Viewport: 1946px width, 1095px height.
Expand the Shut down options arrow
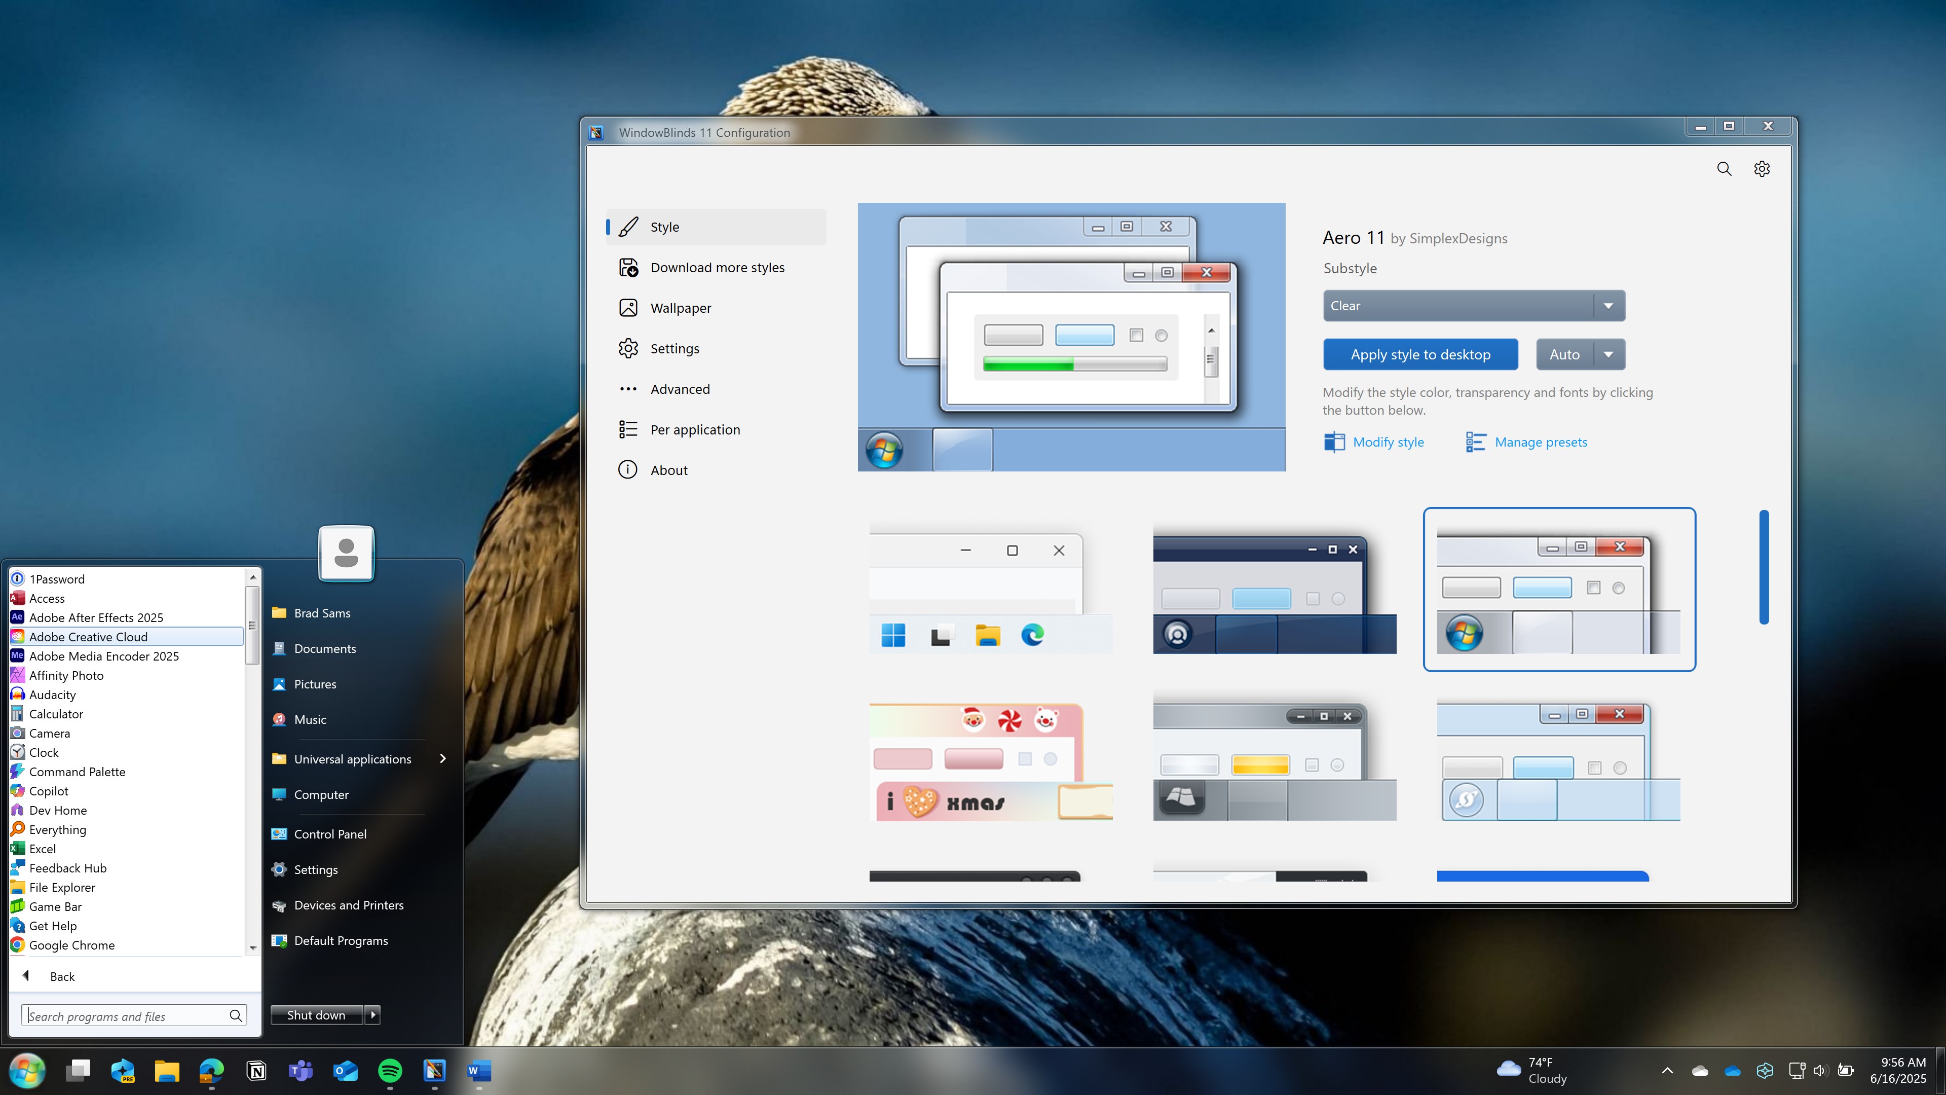coord(372,1015)
